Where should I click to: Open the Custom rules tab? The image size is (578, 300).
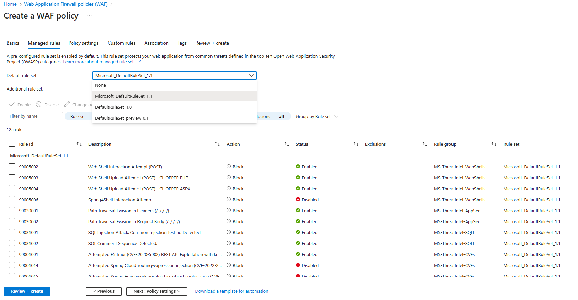(x=121, y=43)
